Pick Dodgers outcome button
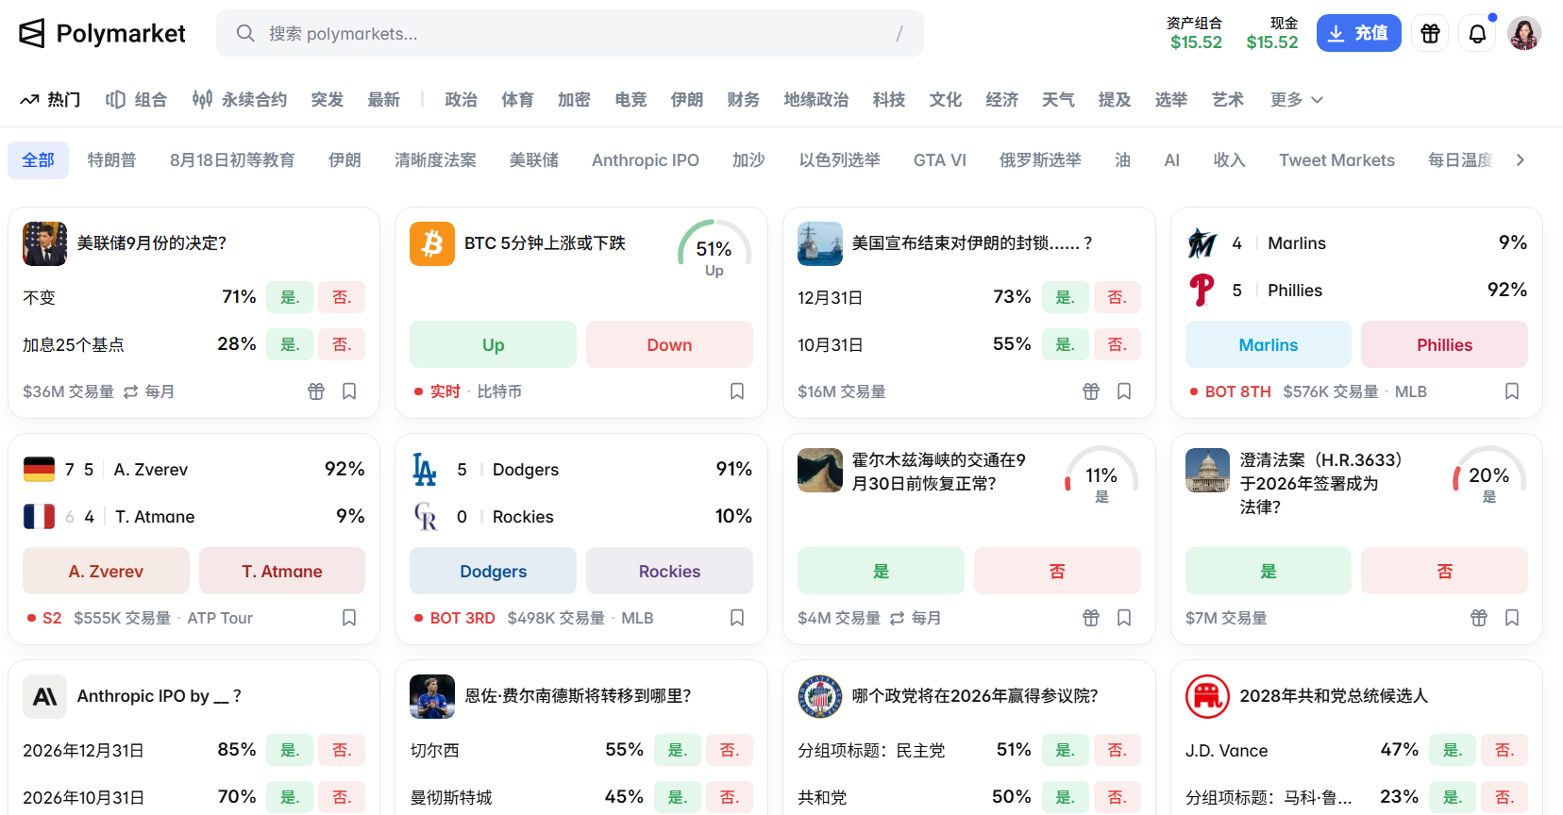Image resolution: width=1563 pixels, height=815 pixels. [493, 571]
